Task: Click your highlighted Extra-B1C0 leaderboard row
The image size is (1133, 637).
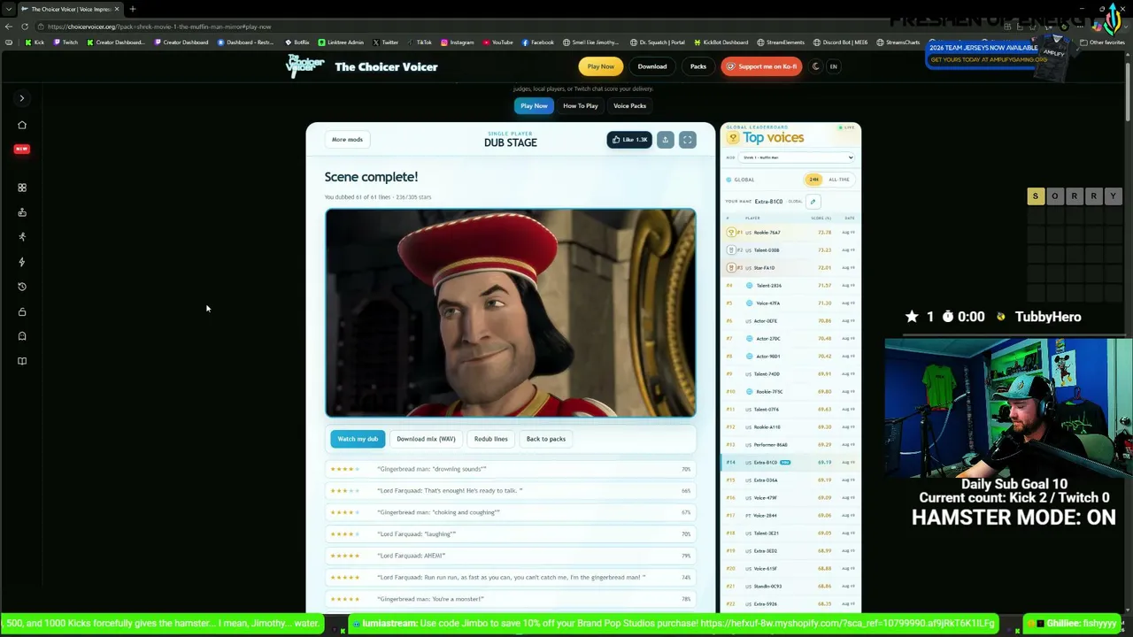Action: tap(790, 463)
